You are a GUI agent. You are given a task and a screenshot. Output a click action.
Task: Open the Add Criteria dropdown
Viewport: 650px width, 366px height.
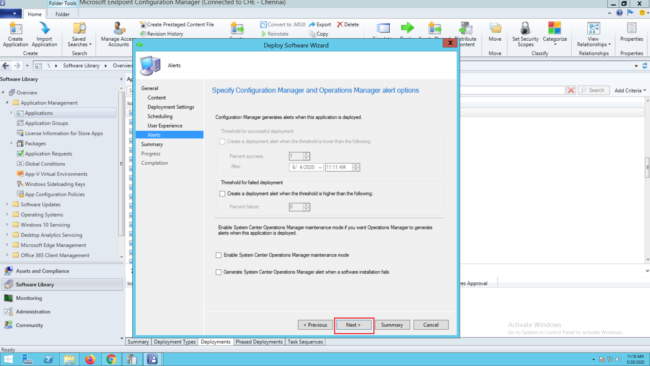coord(630,90)
